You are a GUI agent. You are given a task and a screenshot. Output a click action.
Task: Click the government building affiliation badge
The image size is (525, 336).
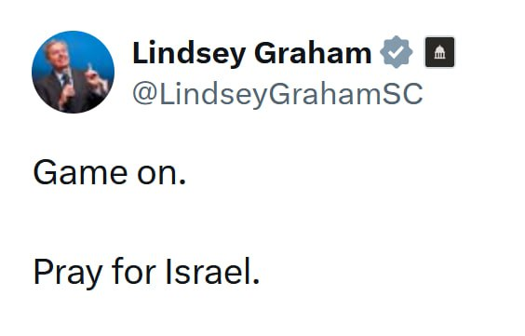tap(439, 52)
